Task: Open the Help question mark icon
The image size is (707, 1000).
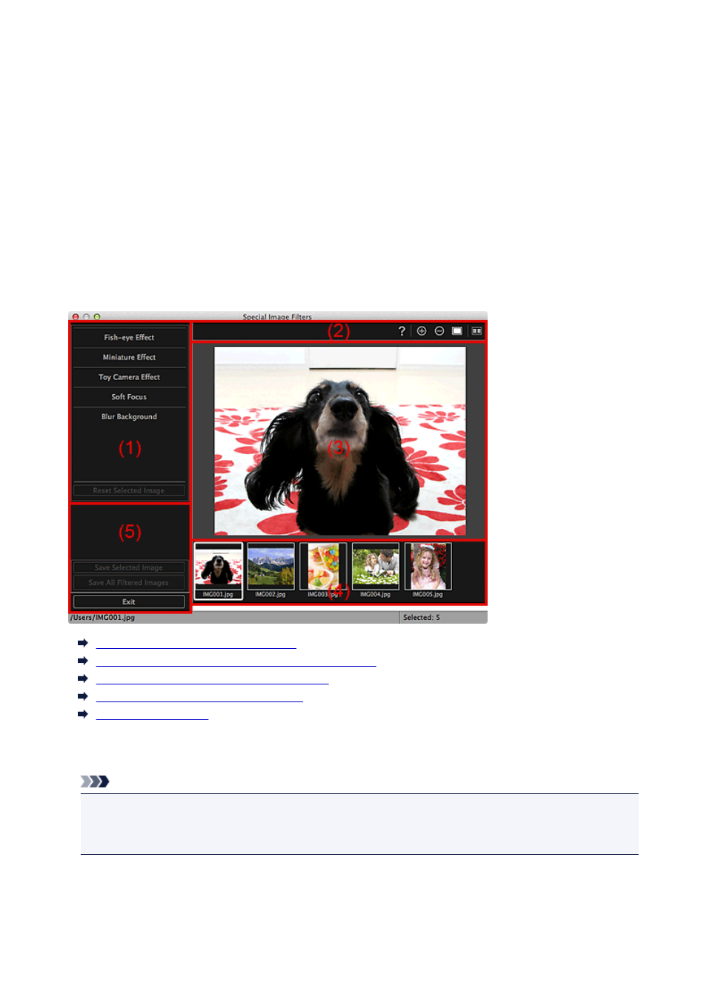Action: coord(402,331)
